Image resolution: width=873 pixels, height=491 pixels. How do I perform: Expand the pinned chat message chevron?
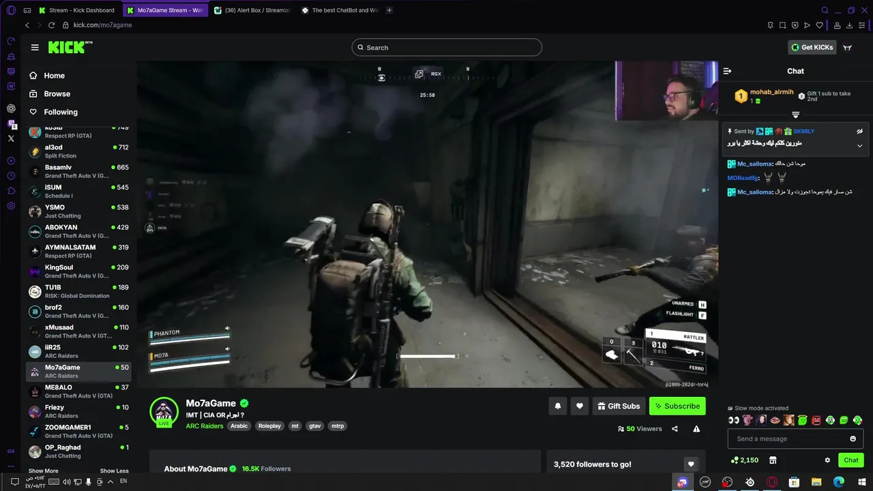pyautogui.click(x=859, y=145)
